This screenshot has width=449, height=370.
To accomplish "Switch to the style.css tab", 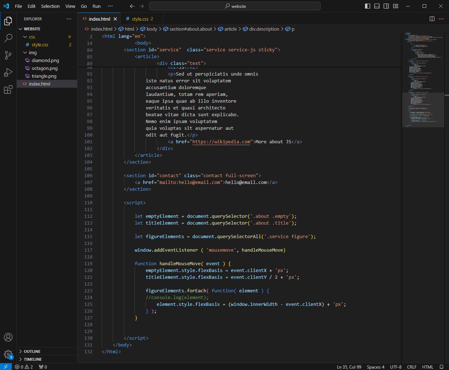I will pyautogui.click(x=140, y=19).
